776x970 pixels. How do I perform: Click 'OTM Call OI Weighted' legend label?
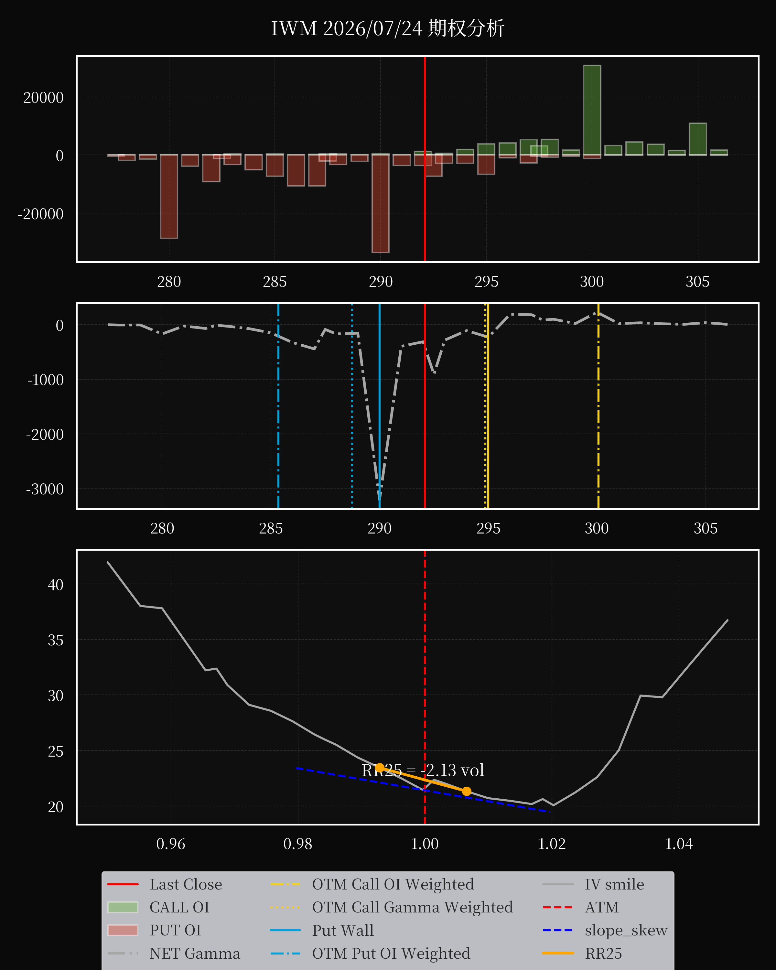tap(393, 885)
